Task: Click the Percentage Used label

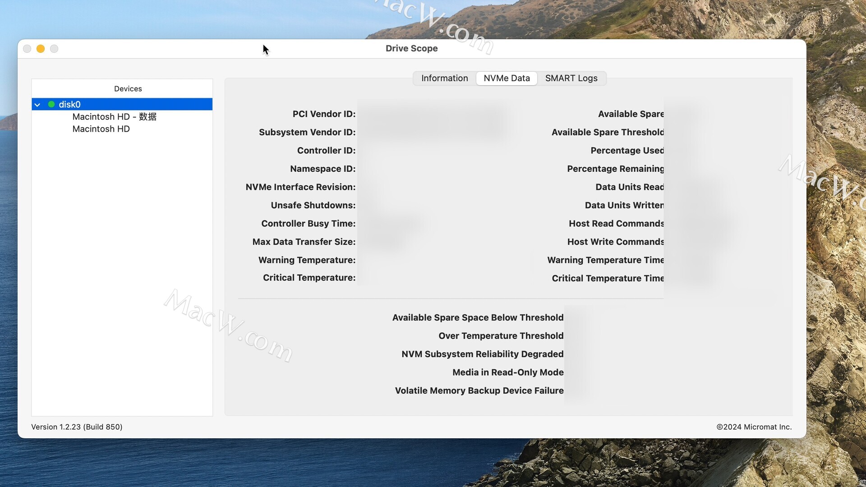Action: pos(627,151)
